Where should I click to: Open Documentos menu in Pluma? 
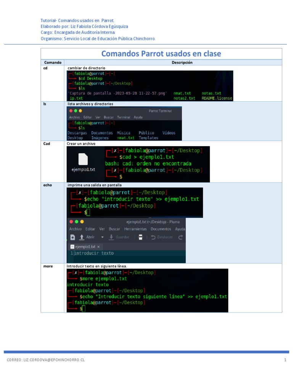161,229
